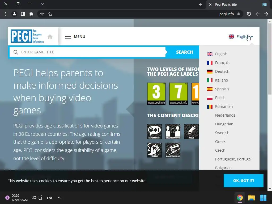
Task: Click the orange PEGI age label
Action: pos(195,94)
